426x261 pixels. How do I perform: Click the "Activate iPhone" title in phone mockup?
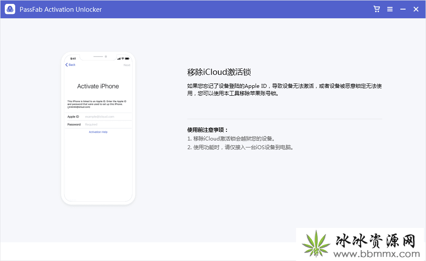pos(98,86)
